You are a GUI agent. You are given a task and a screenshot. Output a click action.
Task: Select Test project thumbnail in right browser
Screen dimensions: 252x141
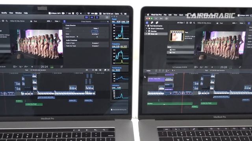177,36
